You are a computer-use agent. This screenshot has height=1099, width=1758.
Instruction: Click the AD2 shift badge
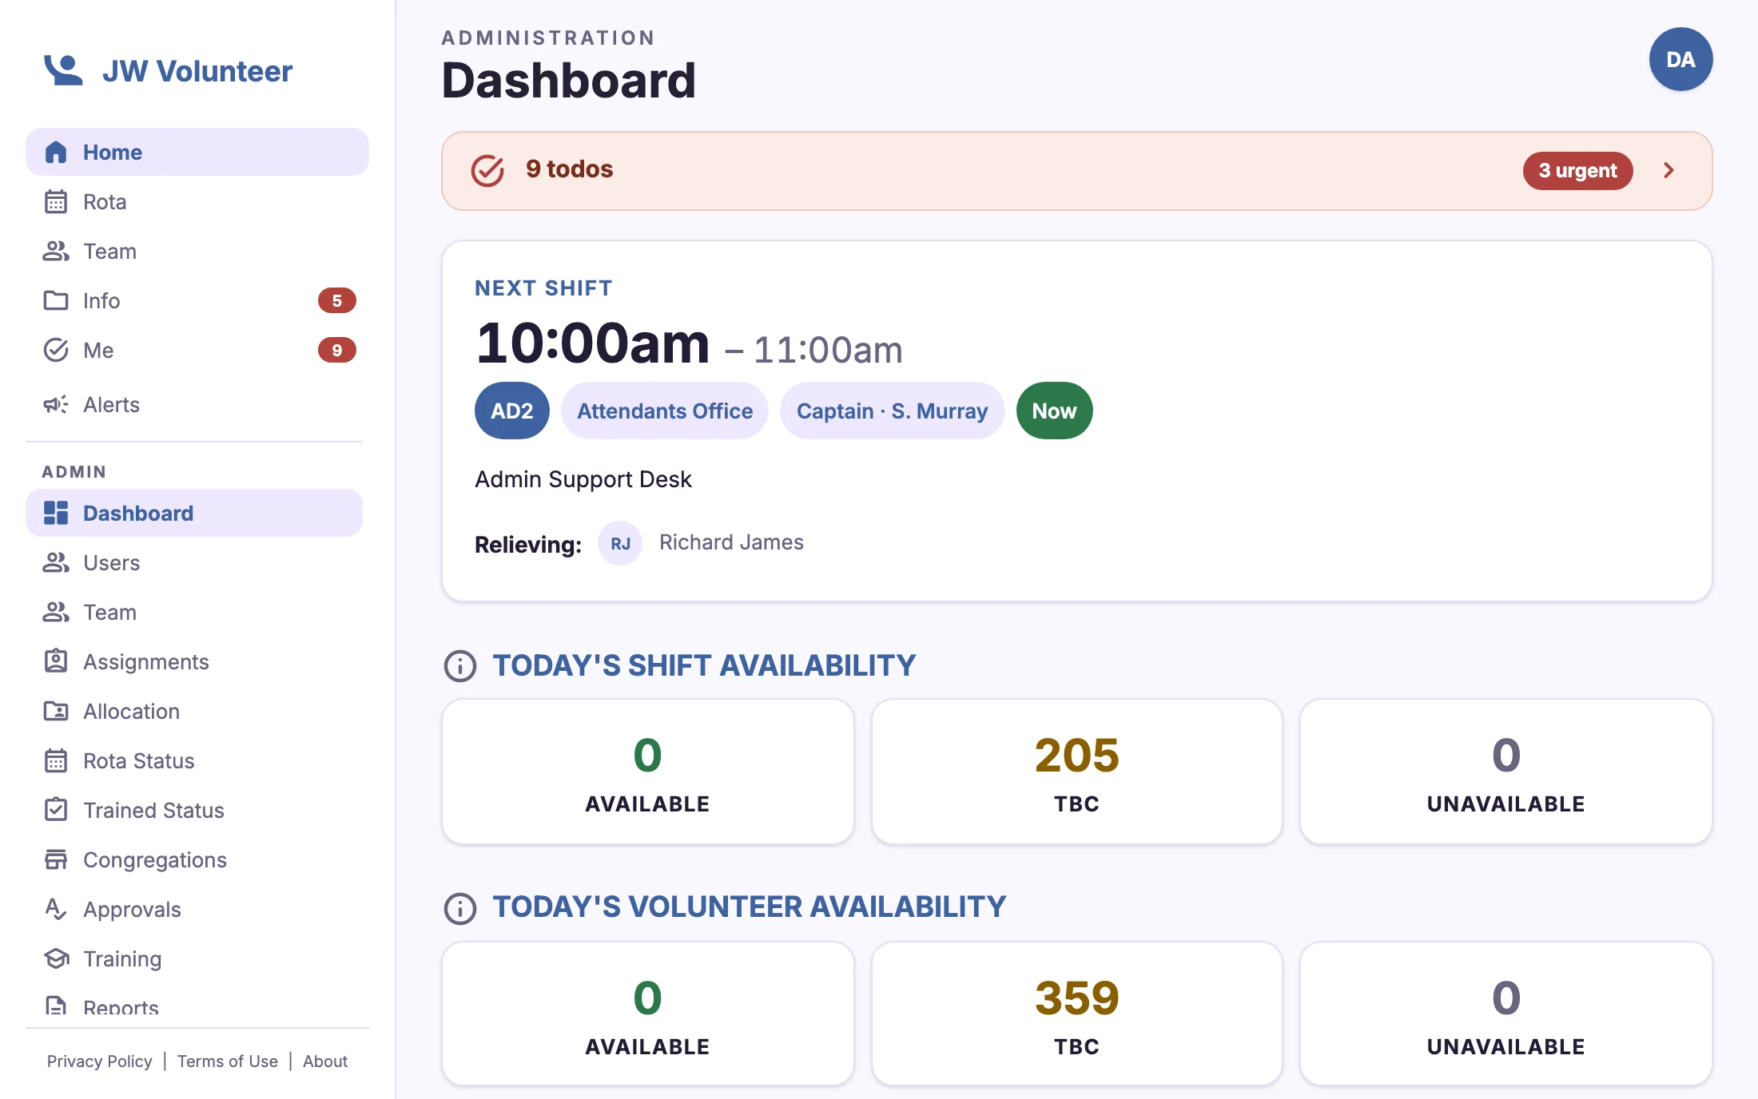pos(512,411)
